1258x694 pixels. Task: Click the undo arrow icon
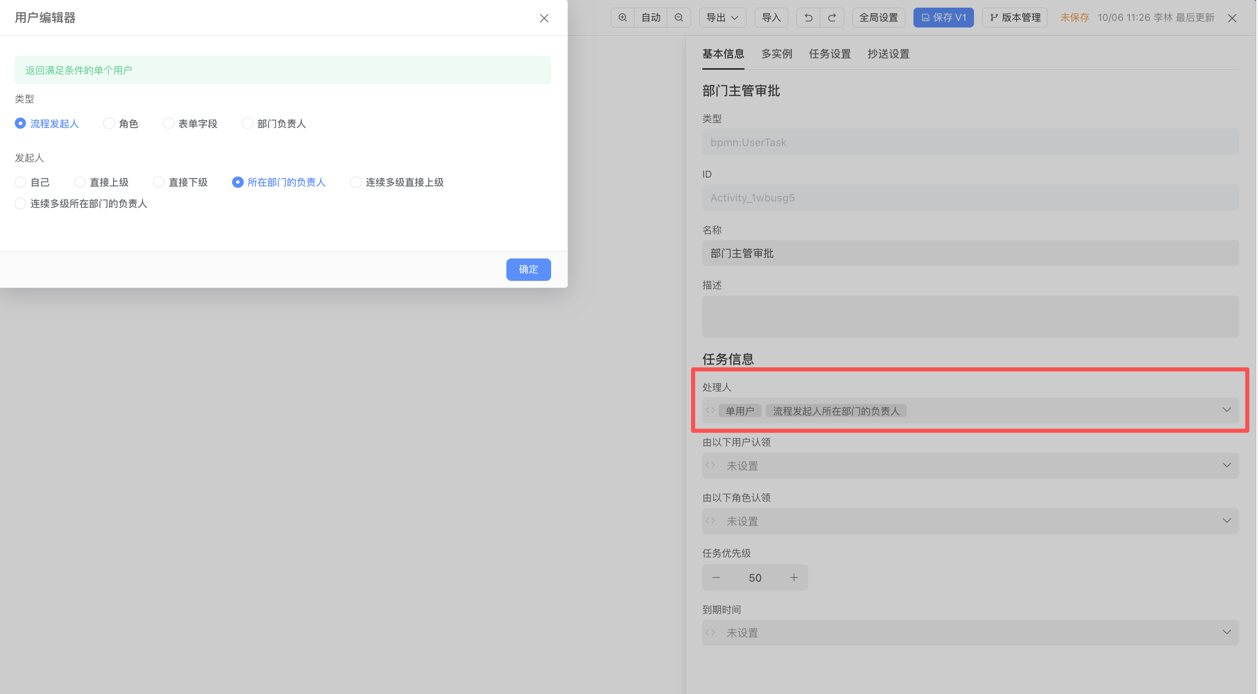point(808,18)
